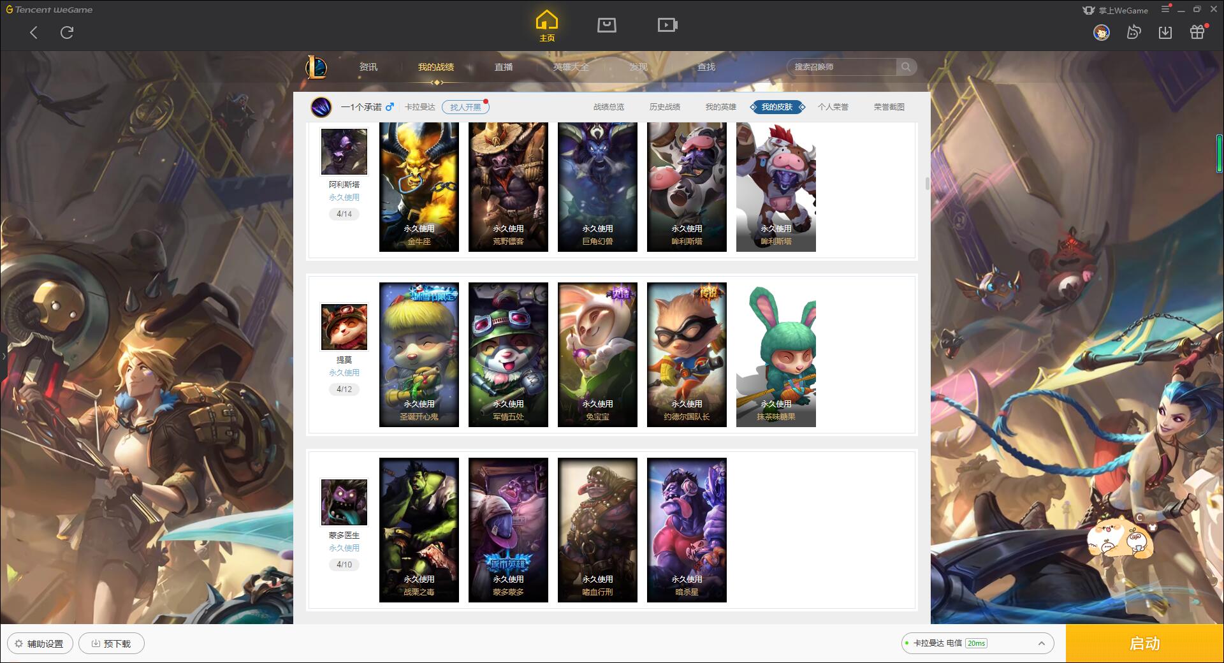This screenshot has width=1224, height=663.
Task: Open the 巨角幻兽 skin card
Action: [x=597, y=187]
